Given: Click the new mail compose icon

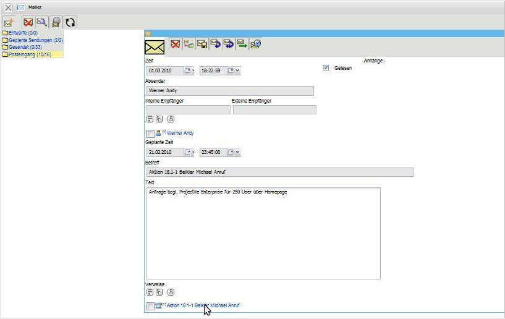Looking at the screenshot, I should tap(9, 22).
